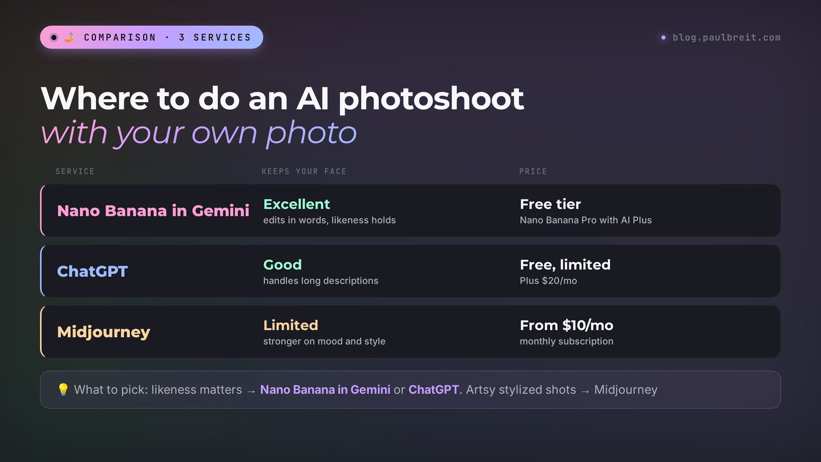Click the orange "Limited" rating in Midjourney row
Image resolution: width=821 pixels, height=462 pixels.
click(290, 325)
